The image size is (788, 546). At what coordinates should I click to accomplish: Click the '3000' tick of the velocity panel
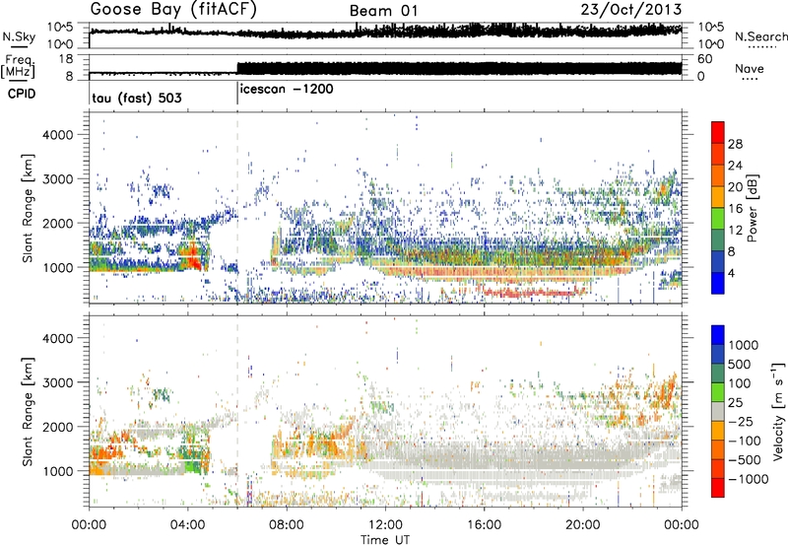click(x=58, y=382)
